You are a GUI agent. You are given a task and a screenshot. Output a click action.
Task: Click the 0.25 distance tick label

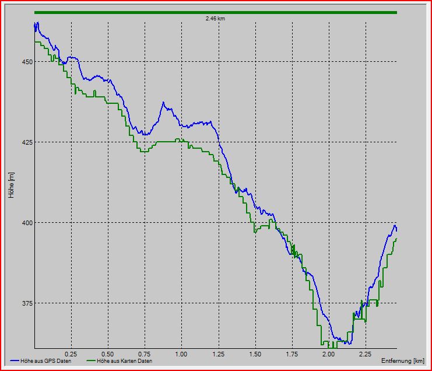pyautogui.click(x=71, y=354)
